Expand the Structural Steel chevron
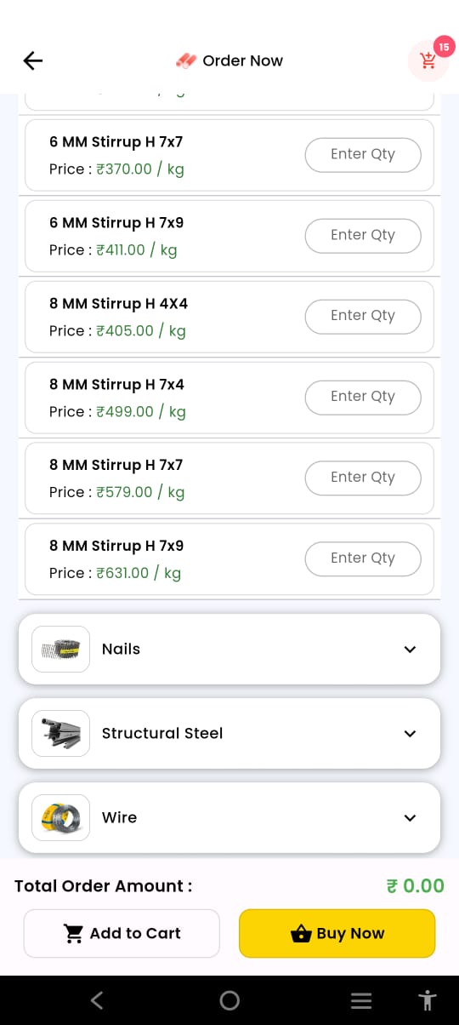Screen dimensions: 459x1025 coord(410,734)
